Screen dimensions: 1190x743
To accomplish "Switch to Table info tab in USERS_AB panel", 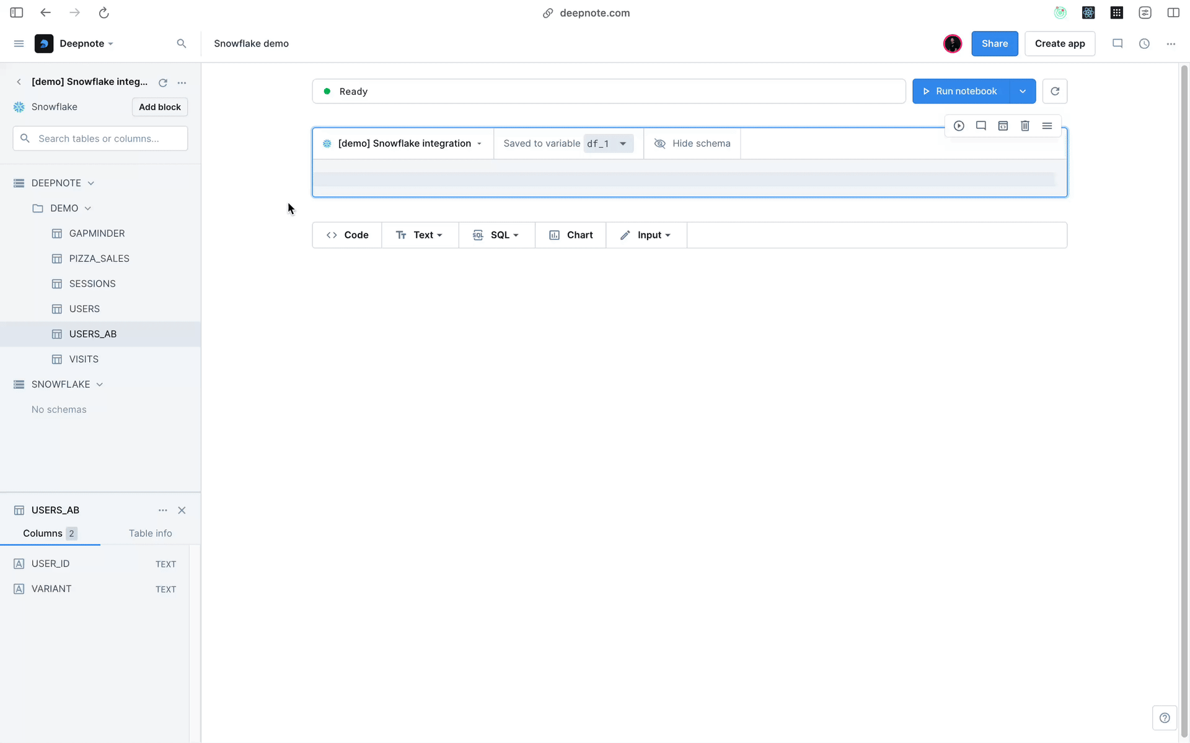I will 150,532.
